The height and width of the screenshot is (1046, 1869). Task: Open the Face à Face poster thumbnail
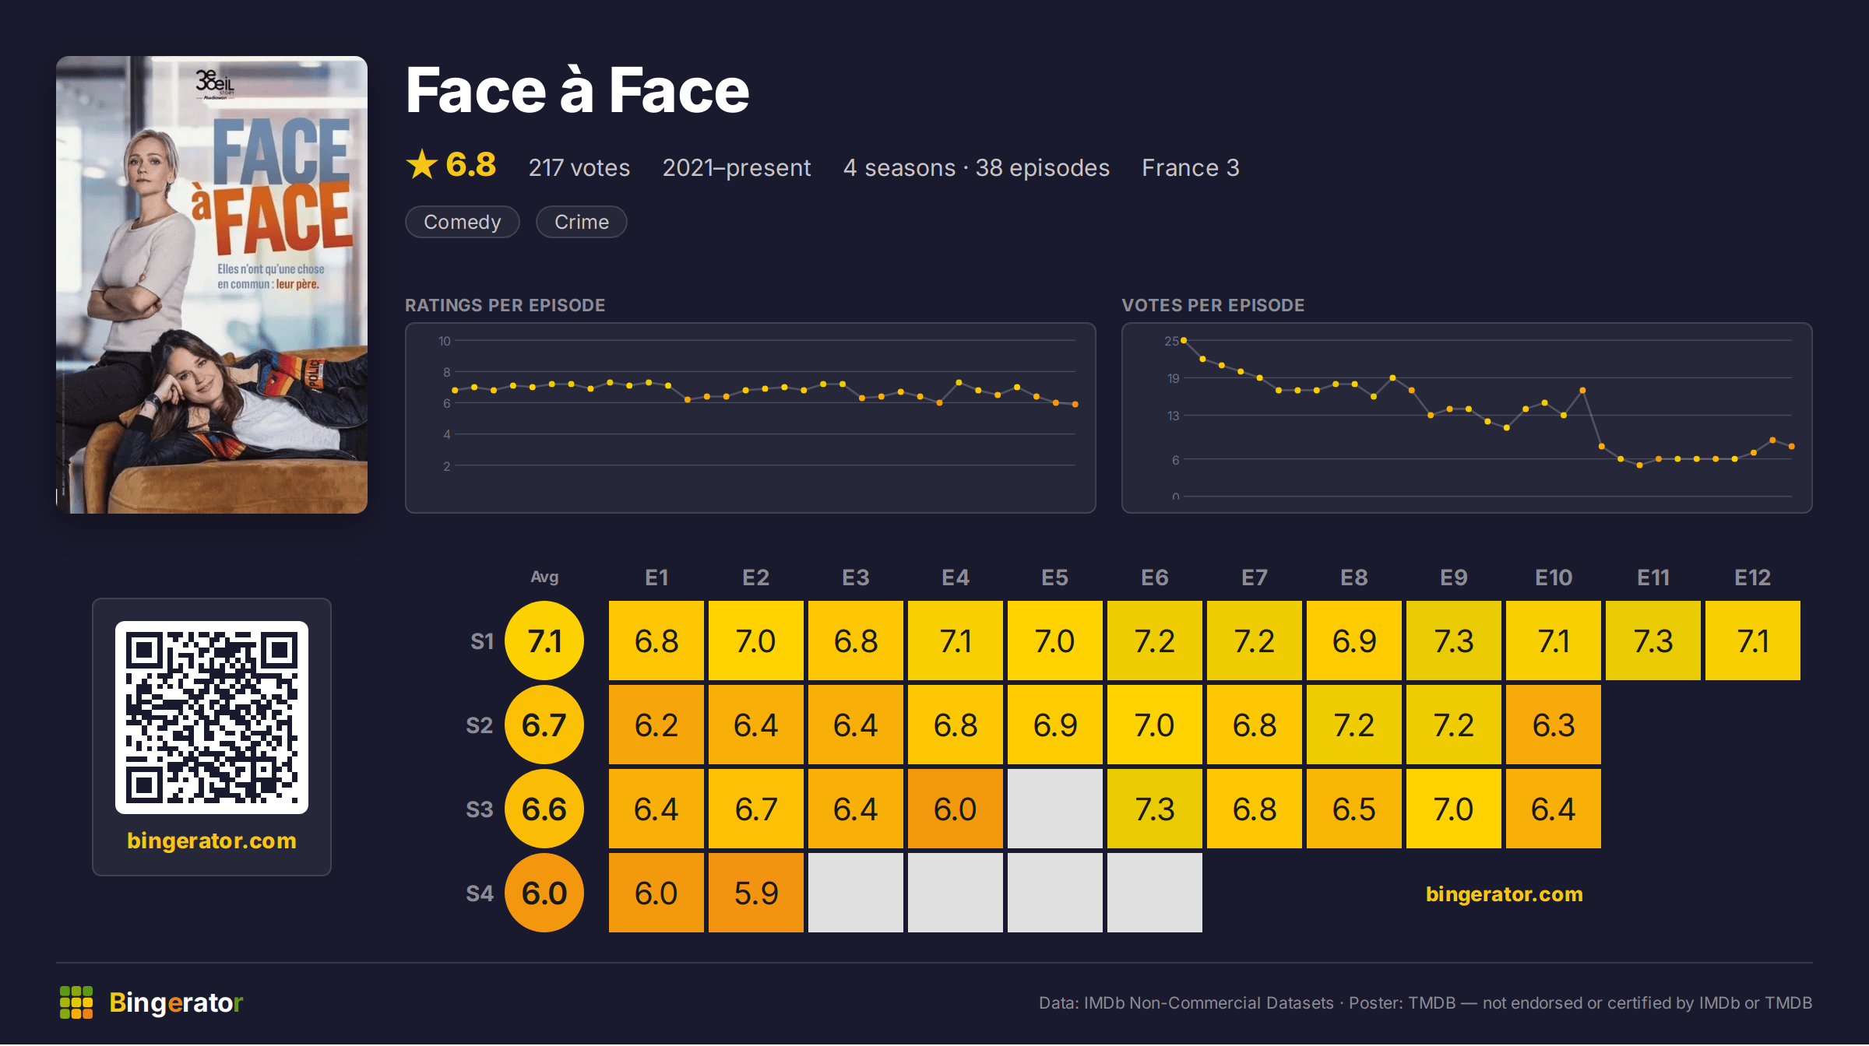pos(212,285)
